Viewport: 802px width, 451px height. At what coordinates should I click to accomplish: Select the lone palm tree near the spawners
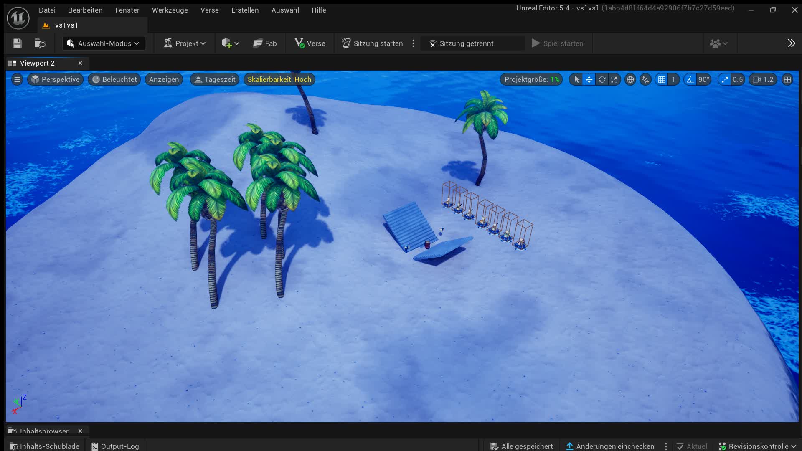pos(482,138)
